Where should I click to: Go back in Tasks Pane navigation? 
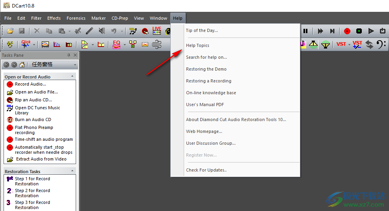6,65
